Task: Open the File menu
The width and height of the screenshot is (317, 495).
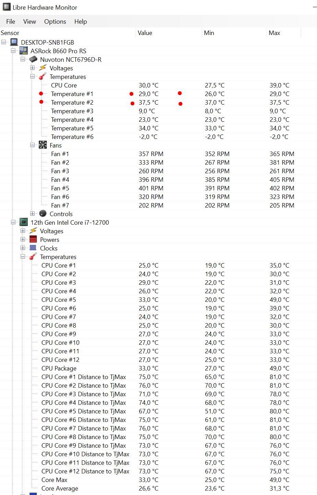Action: coord(11,21)
